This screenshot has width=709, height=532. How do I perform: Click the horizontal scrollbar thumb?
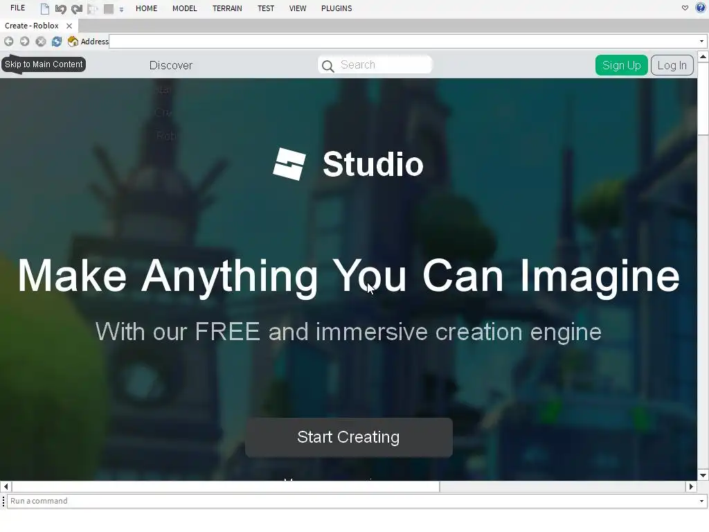(225, 486)
